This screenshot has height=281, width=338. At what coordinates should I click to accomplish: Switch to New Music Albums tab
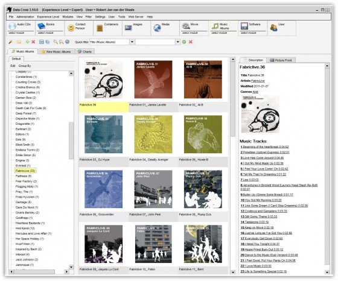(x=56, y=52)
